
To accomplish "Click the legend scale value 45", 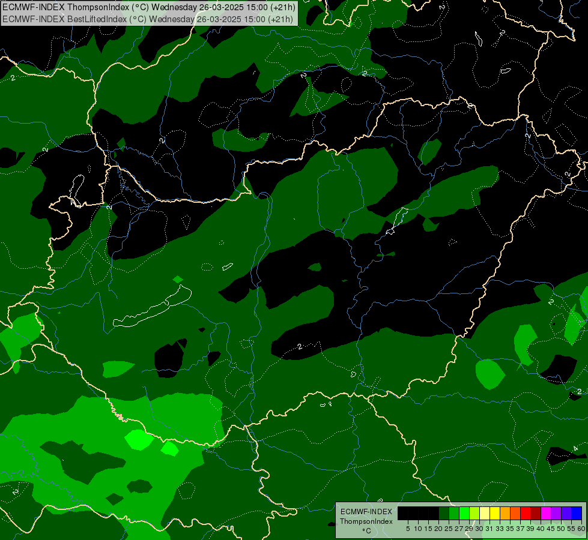I will coord(551,529).
